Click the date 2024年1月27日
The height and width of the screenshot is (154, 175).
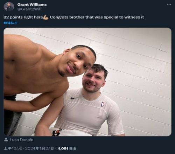[40, 148]
